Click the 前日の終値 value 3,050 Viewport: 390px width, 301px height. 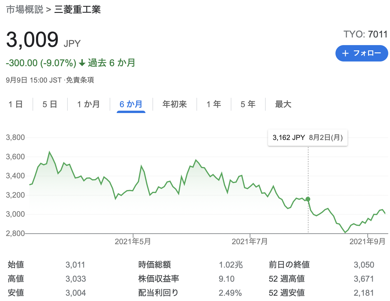pyautogui.click(x=364, y=265)
